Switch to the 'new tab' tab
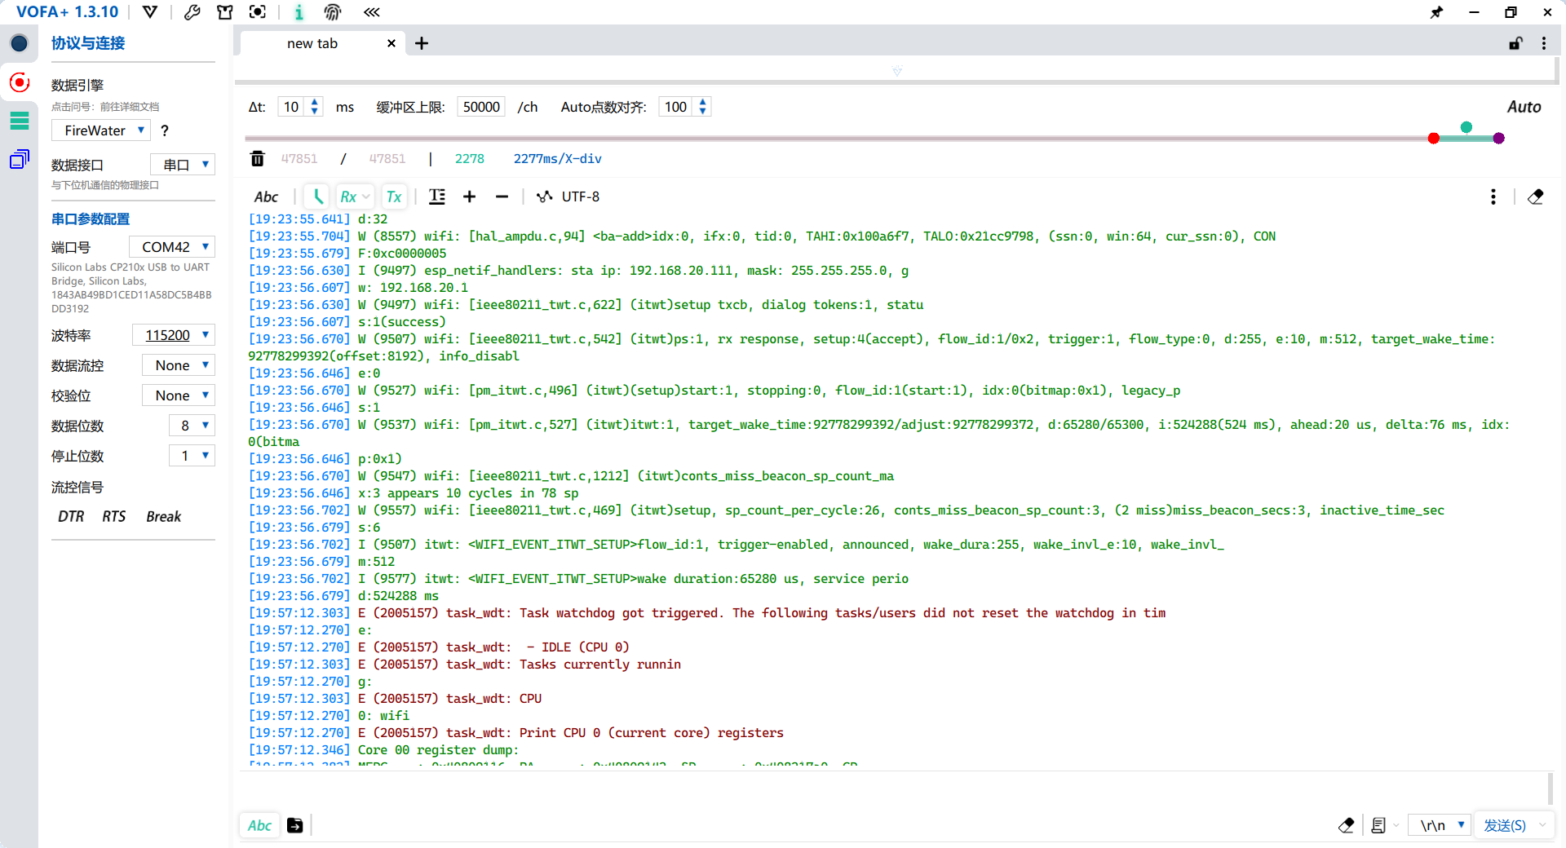The image size is (1566, 848). pyautogui.click(x=313, y=43)
